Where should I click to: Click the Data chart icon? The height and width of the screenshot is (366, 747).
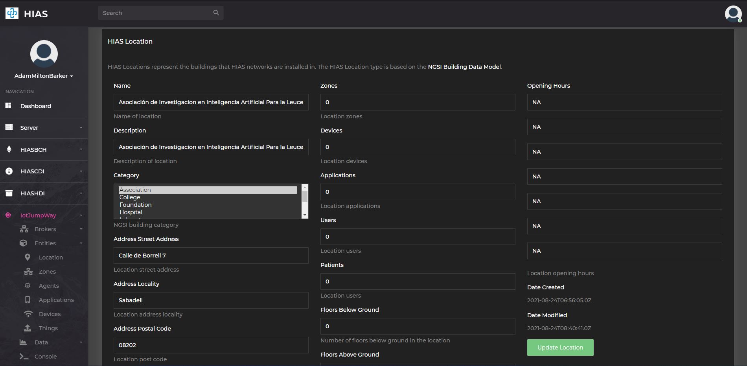(23, 342)
